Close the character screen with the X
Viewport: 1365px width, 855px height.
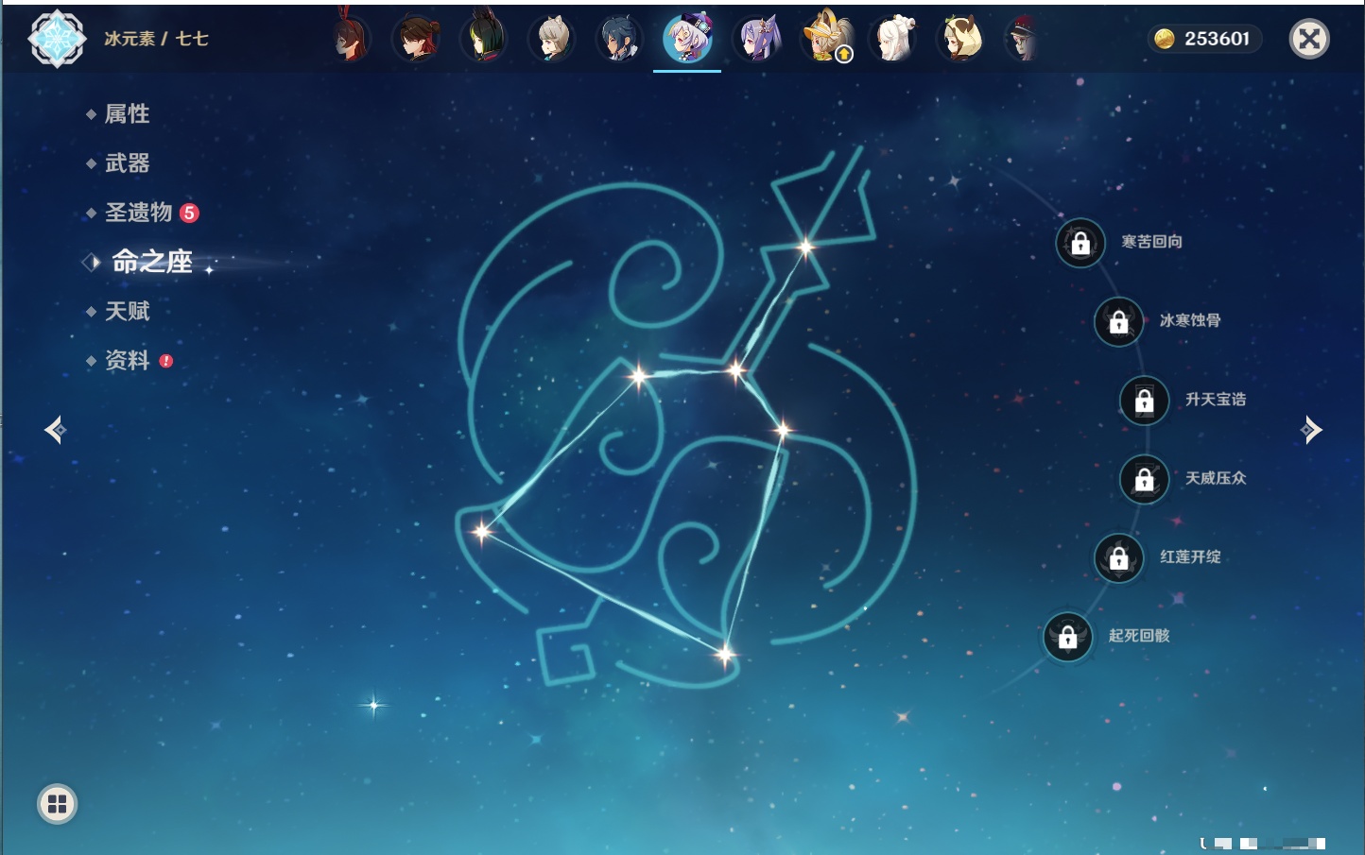pyautogui.click(x=1310, y=39)
